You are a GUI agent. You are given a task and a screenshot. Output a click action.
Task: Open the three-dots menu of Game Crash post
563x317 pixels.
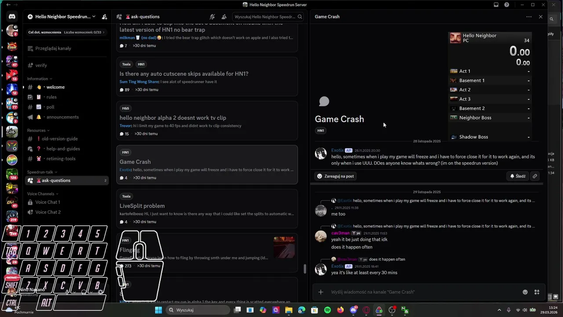[529, 17]
